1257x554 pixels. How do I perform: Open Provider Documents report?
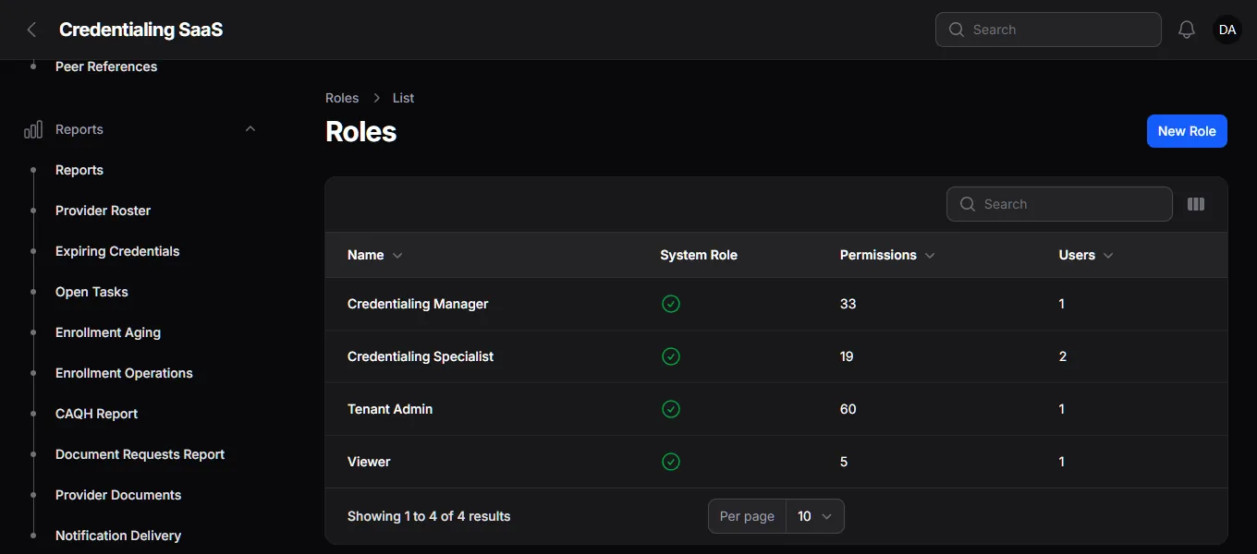click(x=118, y=495)
